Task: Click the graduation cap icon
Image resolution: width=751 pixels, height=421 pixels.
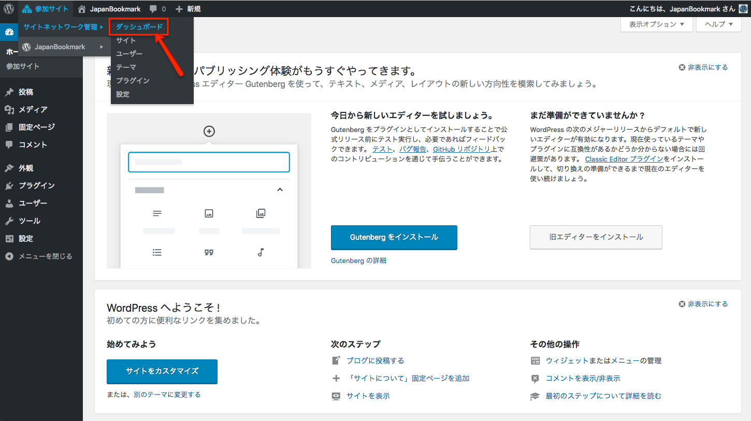Action: click(535, 396)
